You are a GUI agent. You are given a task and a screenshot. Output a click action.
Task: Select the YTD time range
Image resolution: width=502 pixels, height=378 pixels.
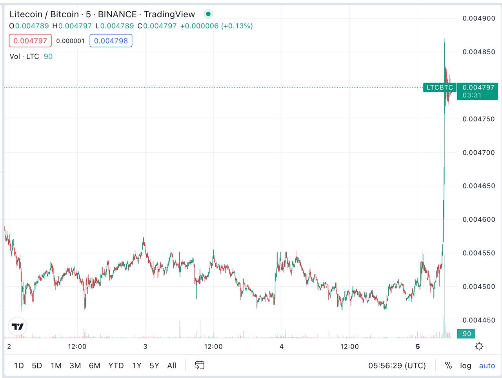[116, 365]
